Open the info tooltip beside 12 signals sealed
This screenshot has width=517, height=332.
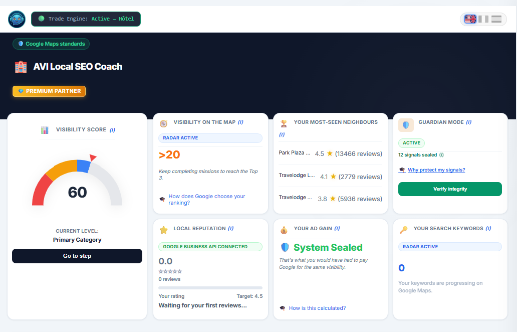click(442, 155)
